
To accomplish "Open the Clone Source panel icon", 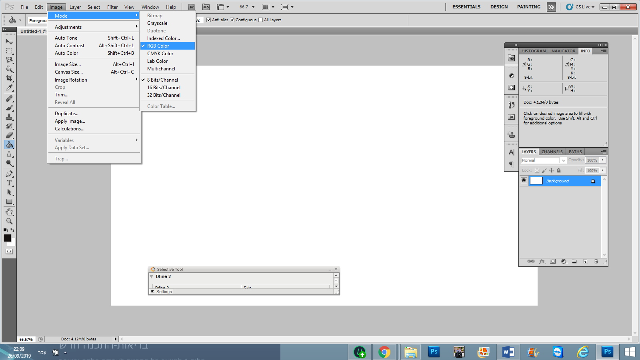I will pyautogui.click(x=511, y=135).
